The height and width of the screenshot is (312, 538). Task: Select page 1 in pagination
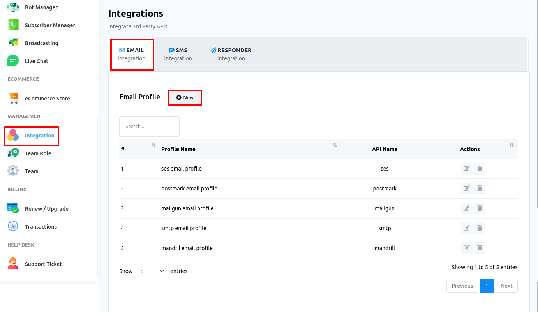click(x=487, y=286)
